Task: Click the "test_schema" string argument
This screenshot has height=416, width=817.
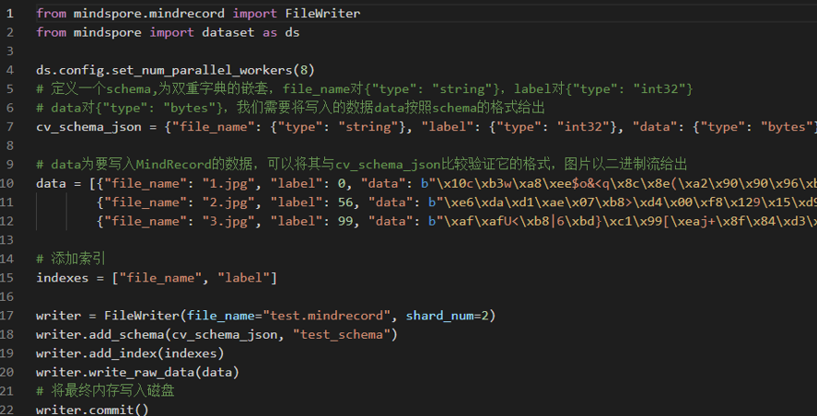Action: point(344,334)
